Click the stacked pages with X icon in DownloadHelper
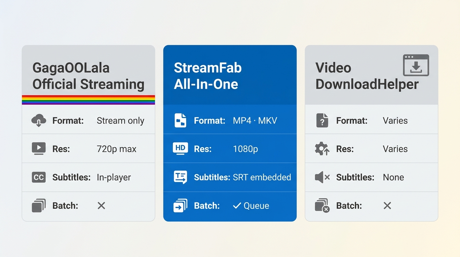 [x=322, y=205]
